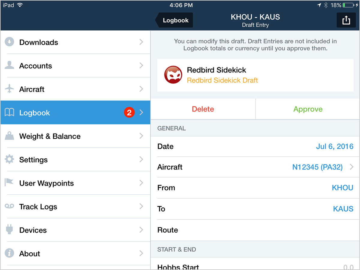Tap the Route field row

click(255, 230)
